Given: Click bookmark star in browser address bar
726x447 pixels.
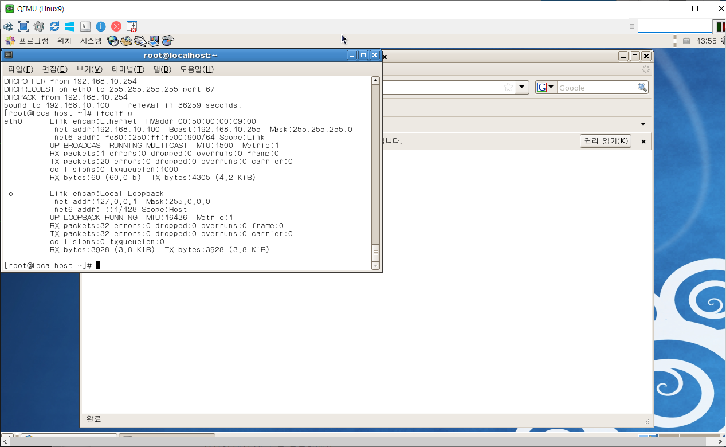Looking at the screenshot, I should (508, 87).
